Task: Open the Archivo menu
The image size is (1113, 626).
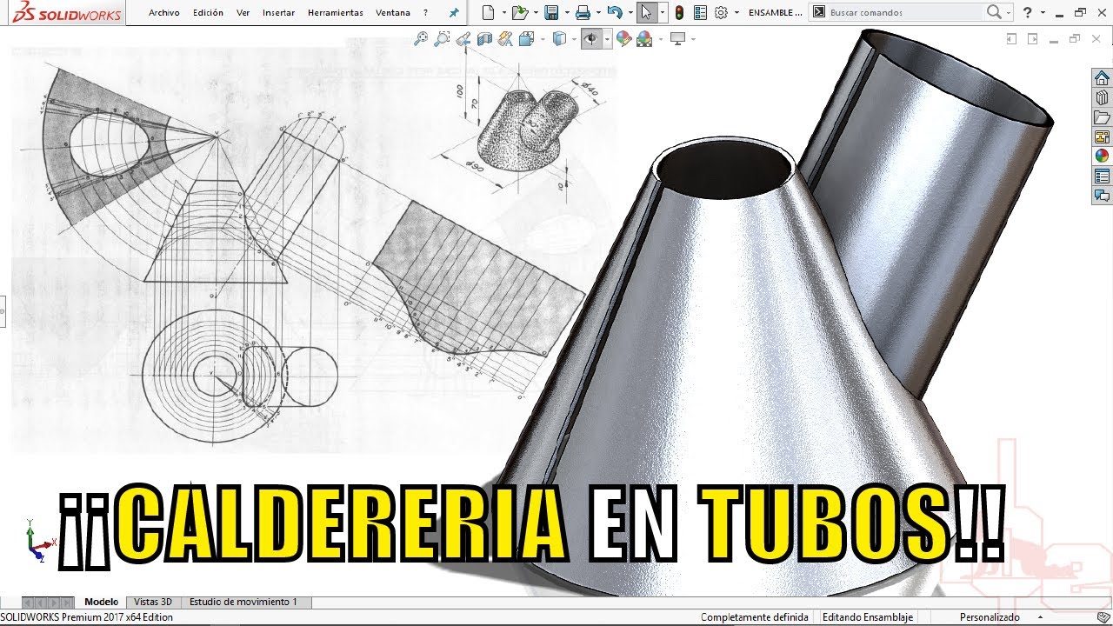Action: 163,13
